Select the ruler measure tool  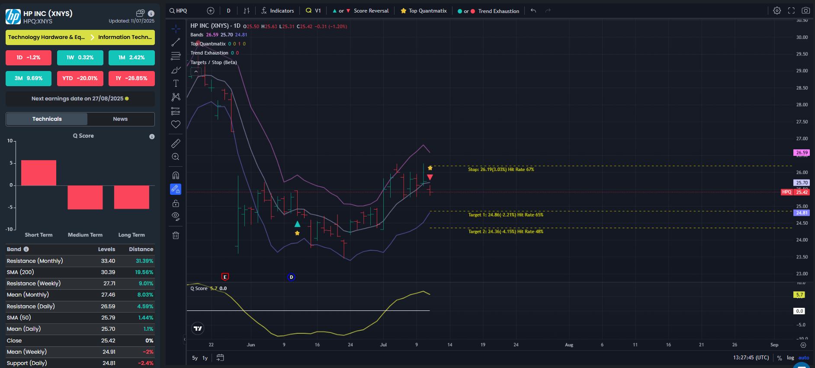pos(176,143)
